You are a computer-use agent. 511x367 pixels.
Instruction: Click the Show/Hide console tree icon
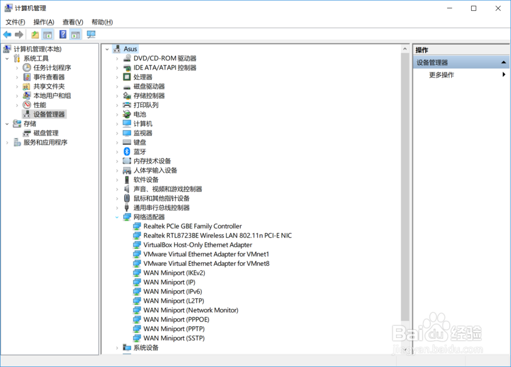[x=48, y=35]
